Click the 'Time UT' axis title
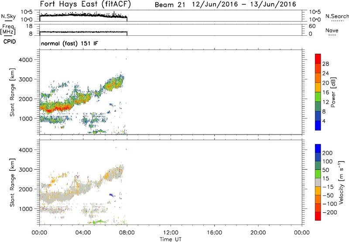This screenshot has height=242, width=349. 171,239
